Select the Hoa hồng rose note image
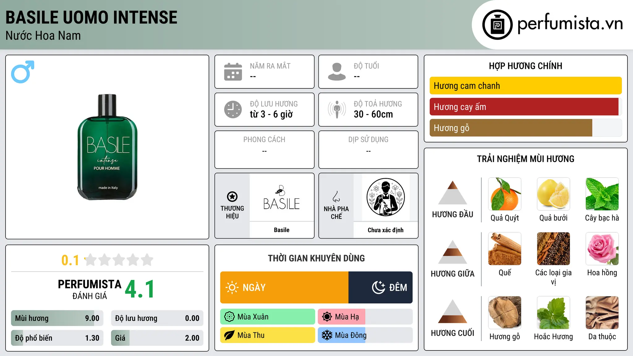The image size is (633, 356). tap(602, 249)
